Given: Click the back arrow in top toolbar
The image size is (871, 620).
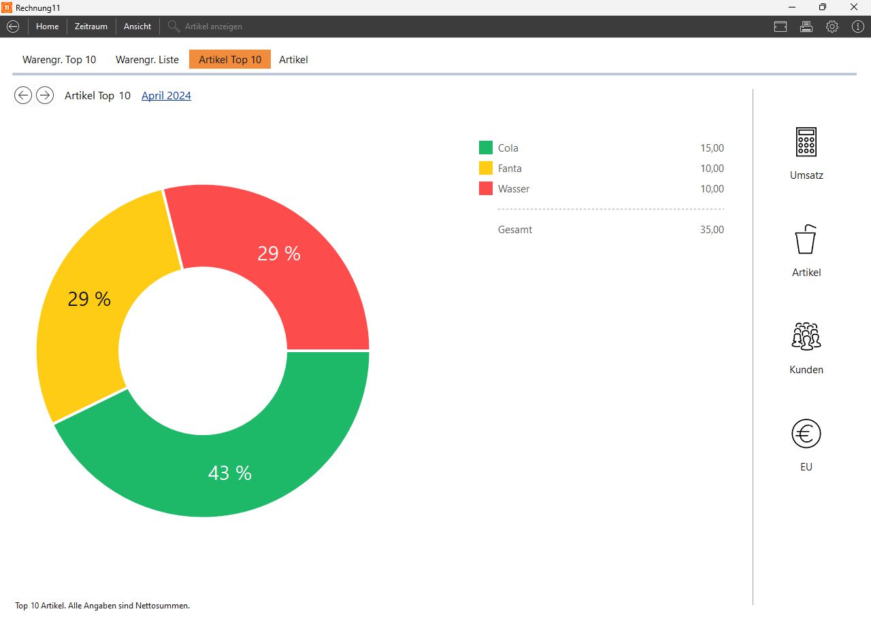Looking at the screenshot, I should pyautogui.click(x=13, y=27).
